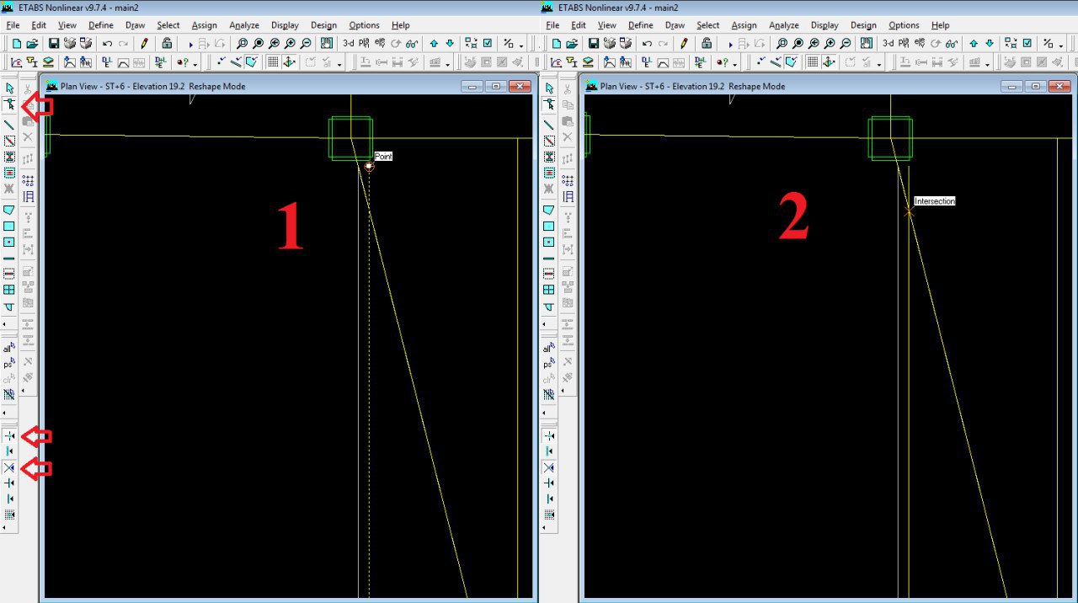1078x603 pixels.
Task: Select Reshape Object tool in left window
Action: coord(9,105)
